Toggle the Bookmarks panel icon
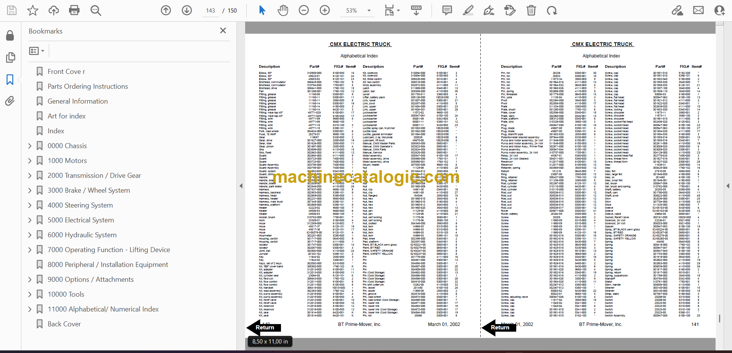Viewport: 732px width, 353px height. [x=10, y=80]
